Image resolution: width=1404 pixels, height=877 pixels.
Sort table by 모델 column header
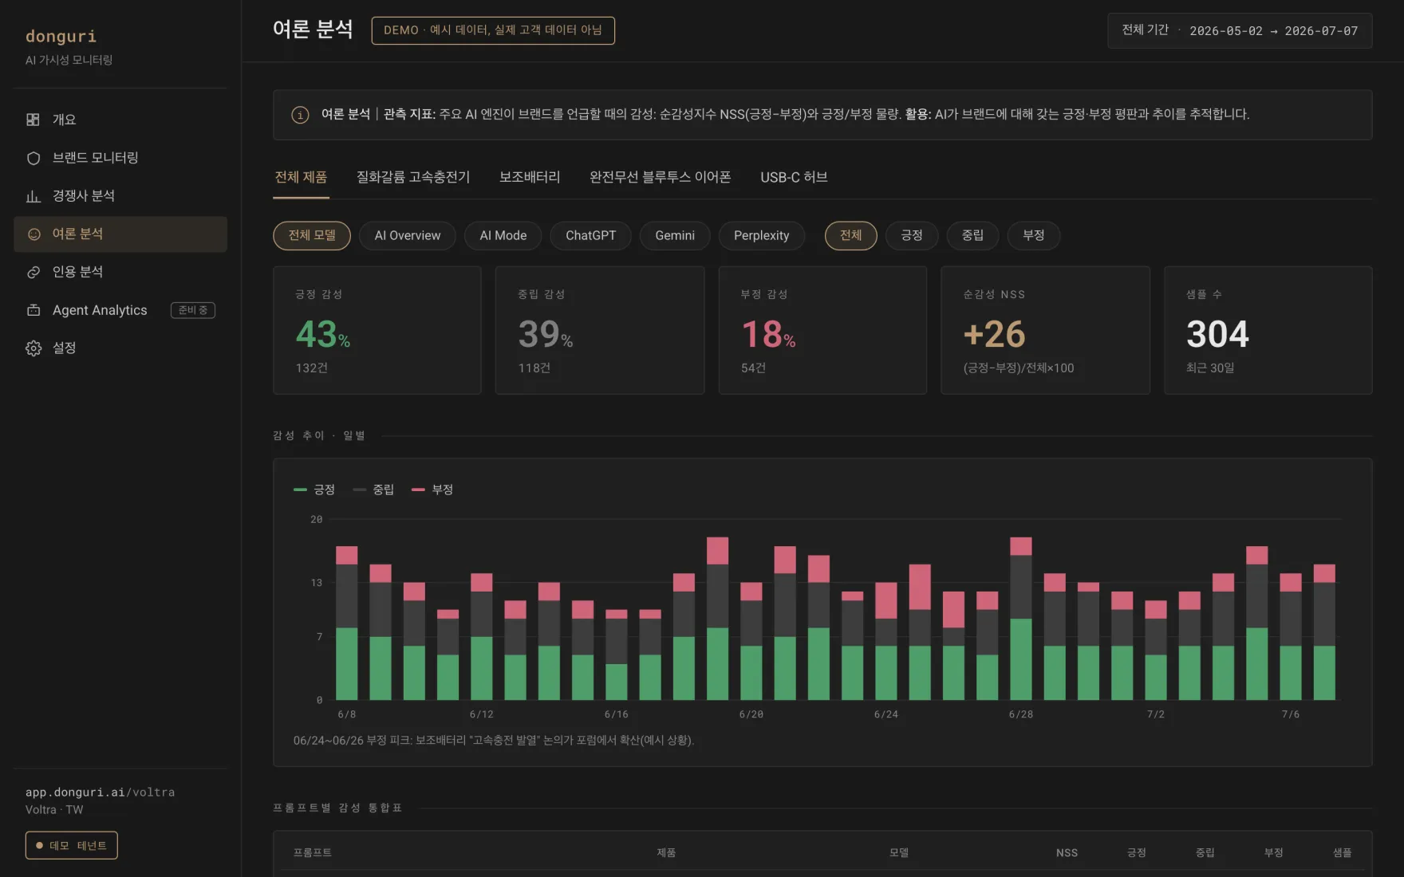click(899, 853)
